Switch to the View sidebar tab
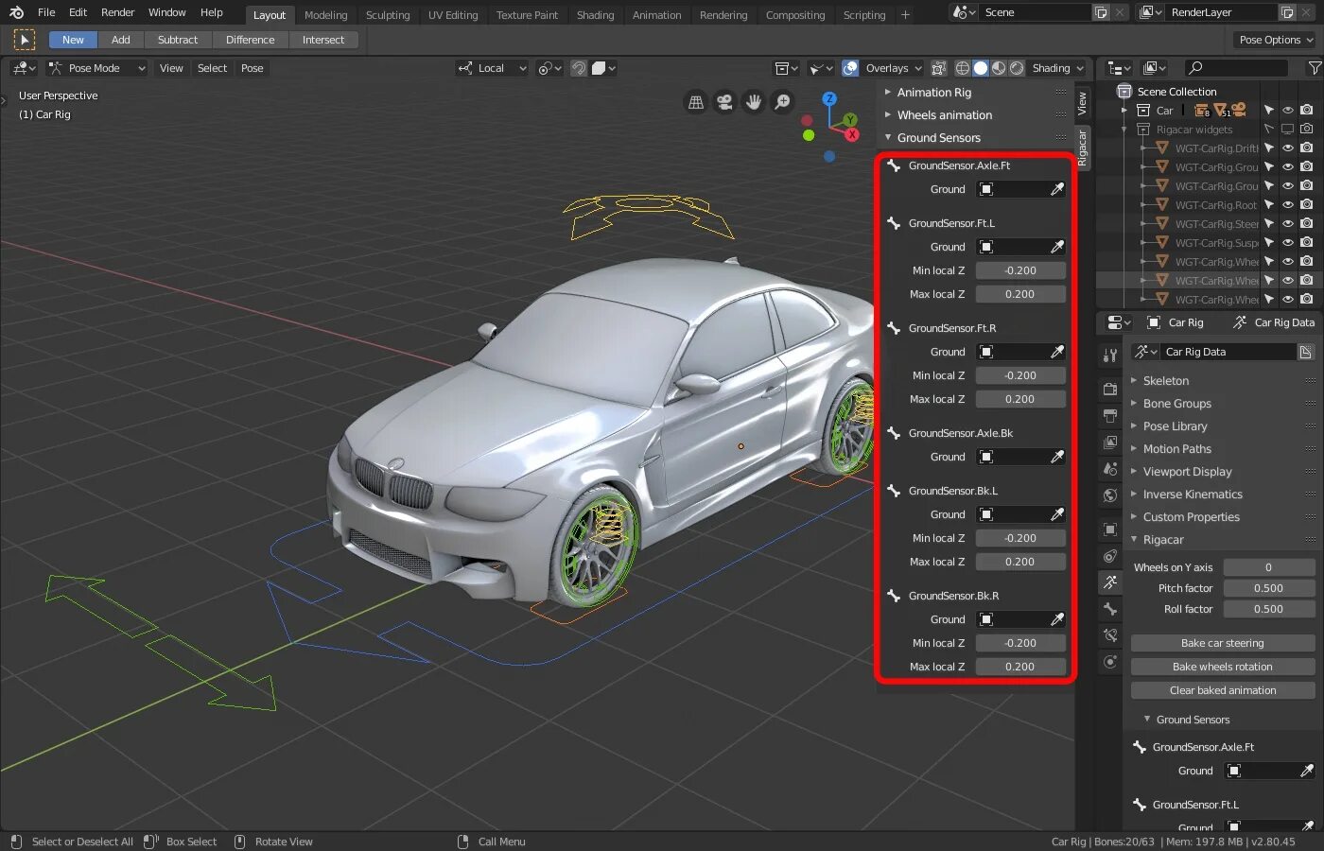1324x851 pixels. coord(1083,103)
